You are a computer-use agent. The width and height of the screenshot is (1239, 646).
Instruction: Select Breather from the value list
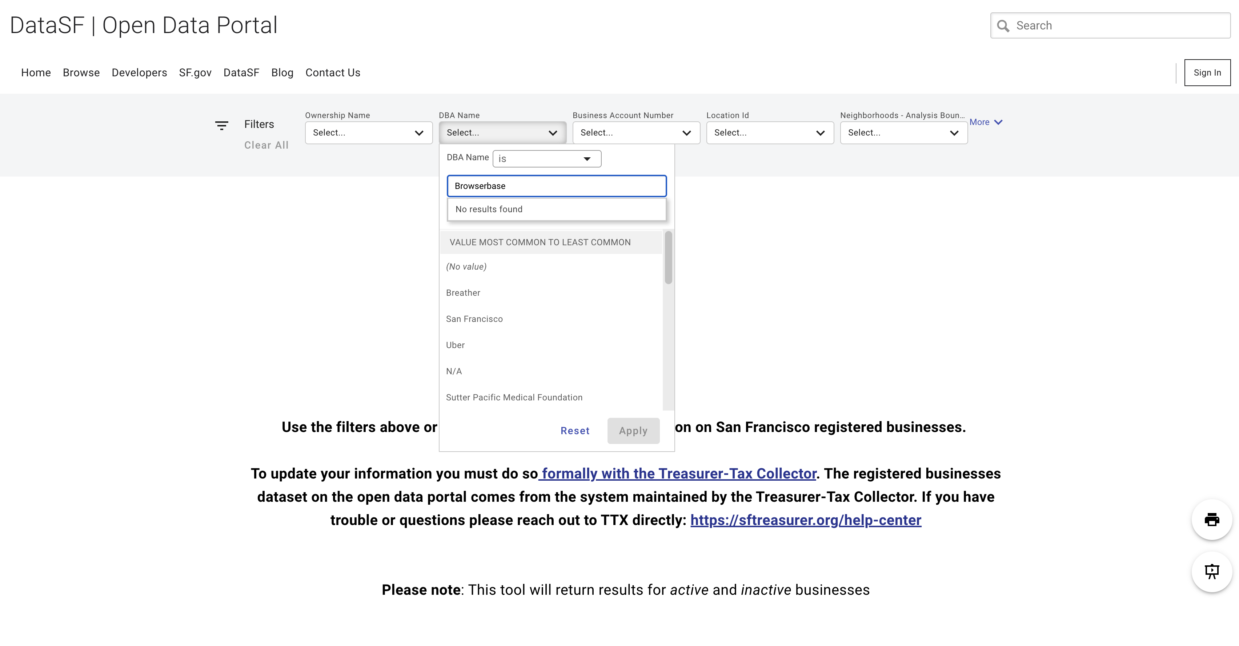tap(463, 293)
